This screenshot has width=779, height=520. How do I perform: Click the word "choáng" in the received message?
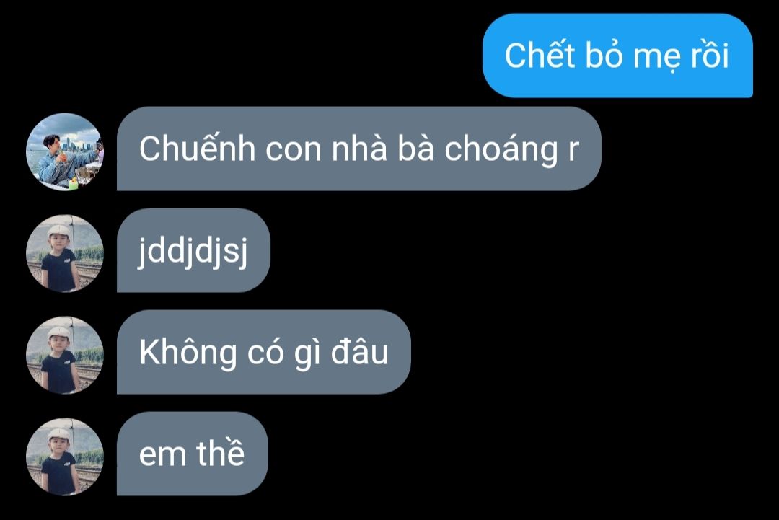pyautogui.click(x=501, y=151)
